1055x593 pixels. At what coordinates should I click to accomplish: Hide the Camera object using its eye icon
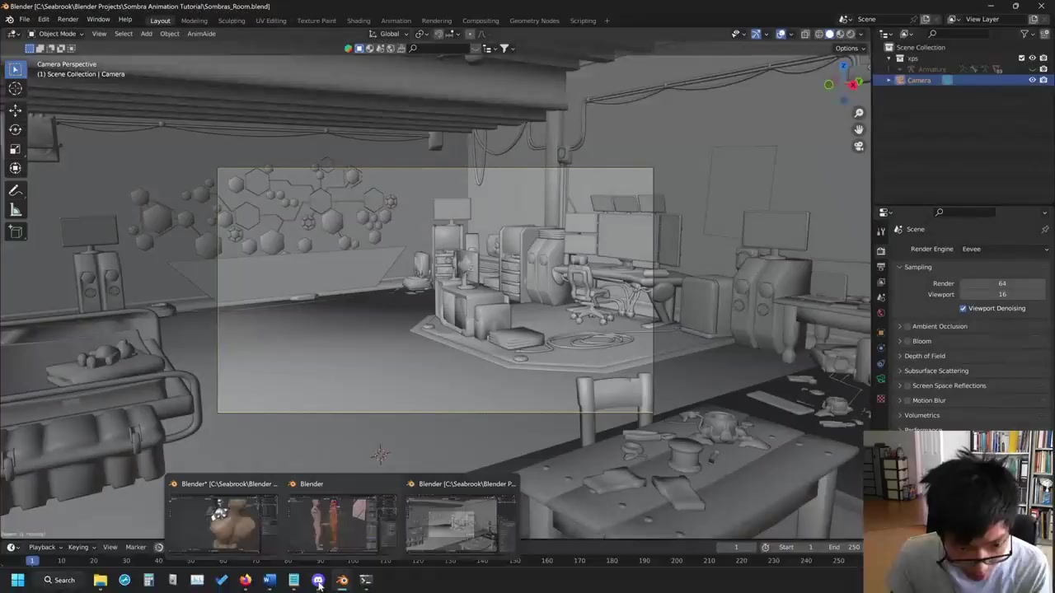coord(1032,80)
